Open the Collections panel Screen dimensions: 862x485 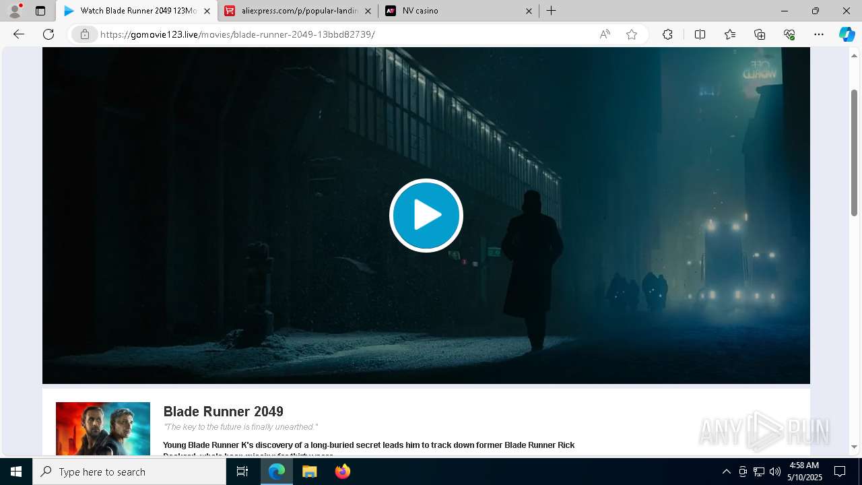760,34
